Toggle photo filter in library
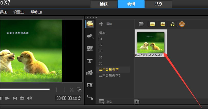Viewport: 208px width, 109px height. [x=163, y=24]
